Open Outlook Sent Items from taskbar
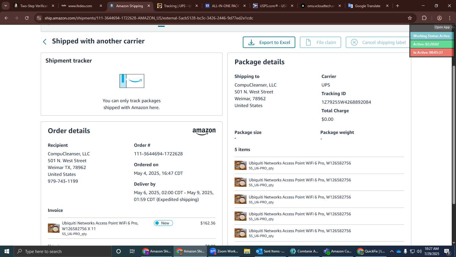456x257 pixels. [270, 251]
